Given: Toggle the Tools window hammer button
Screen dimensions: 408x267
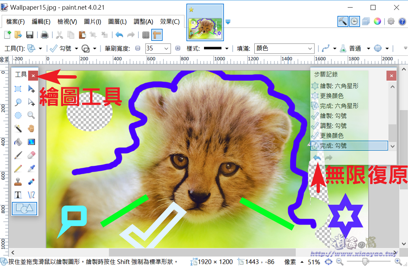Looking at the screenshot, I should point(343,21).
